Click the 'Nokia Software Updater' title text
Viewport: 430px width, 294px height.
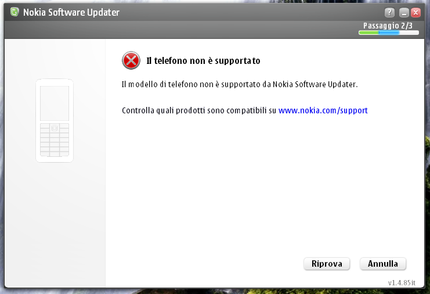[71, 12]
